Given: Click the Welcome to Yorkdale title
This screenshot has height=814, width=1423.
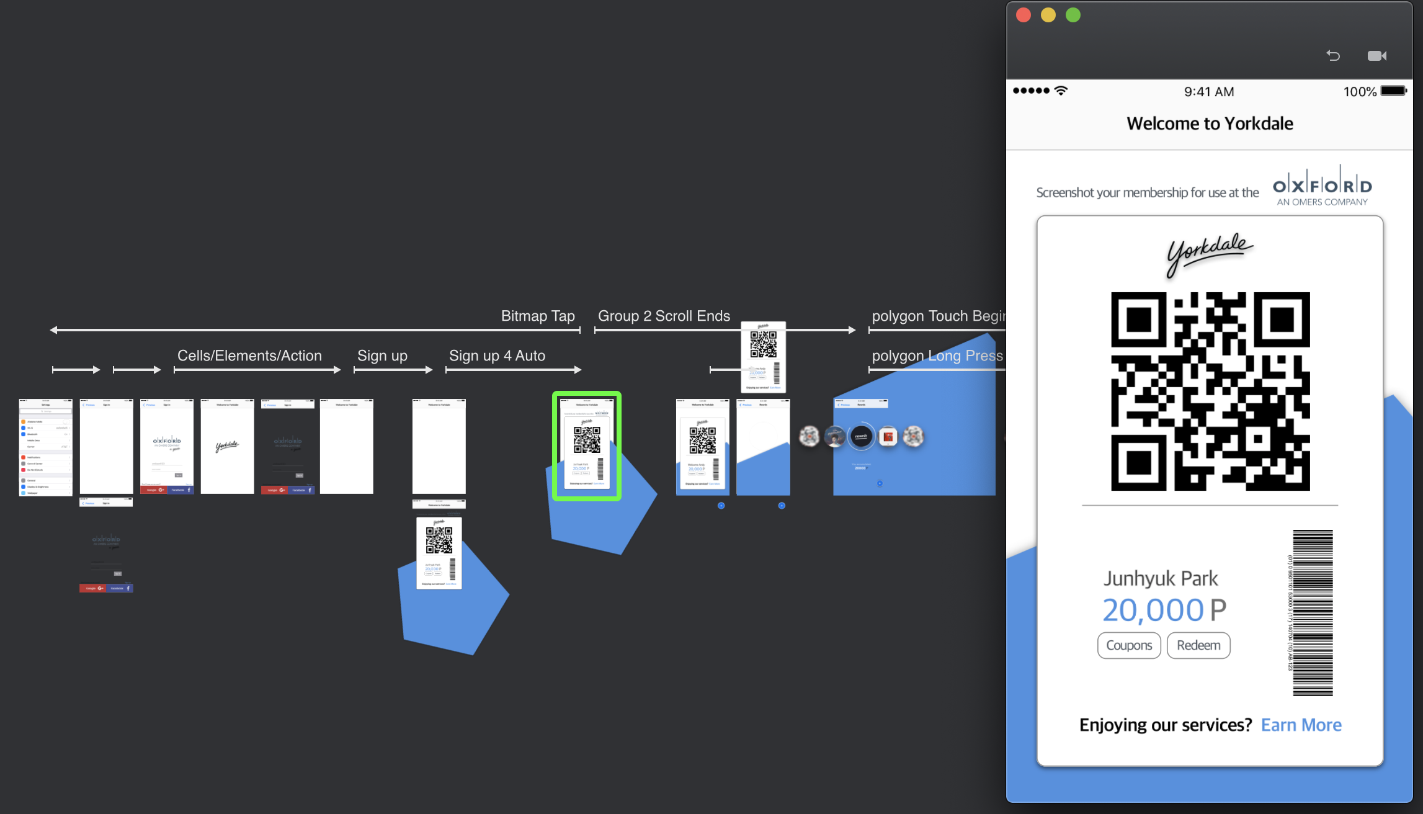Looking at the screenshot, I should pyautogui.click(x=1210, y=123).
